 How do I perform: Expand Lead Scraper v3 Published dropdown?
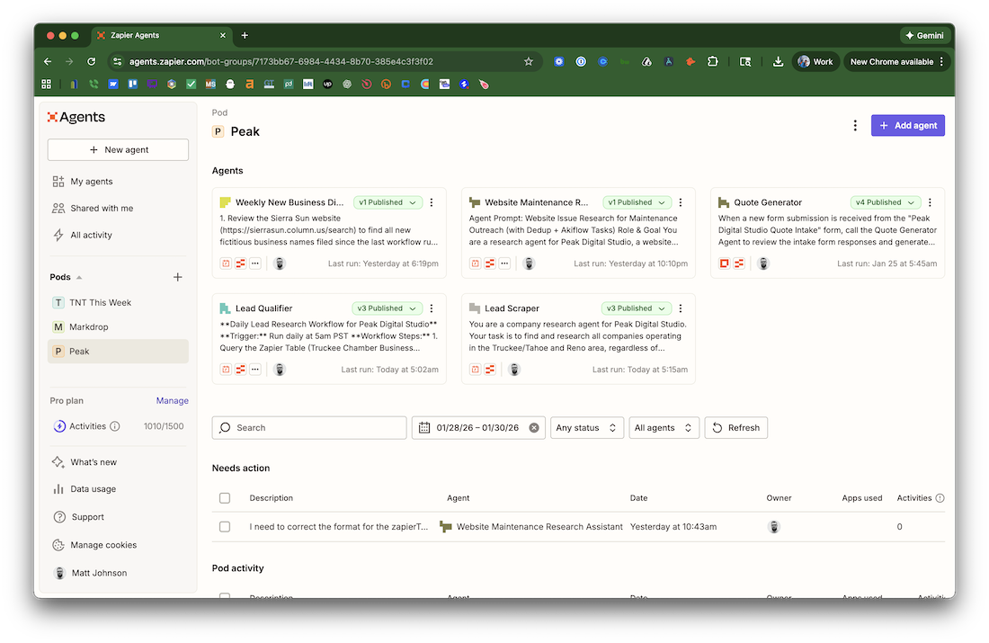click(636, 308)
